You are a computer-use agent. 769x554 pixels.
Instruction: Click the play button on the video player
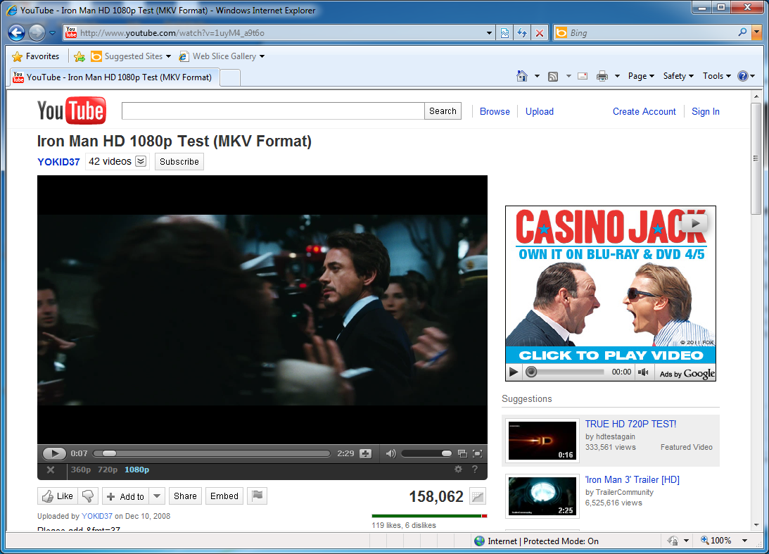click(54, 453)
